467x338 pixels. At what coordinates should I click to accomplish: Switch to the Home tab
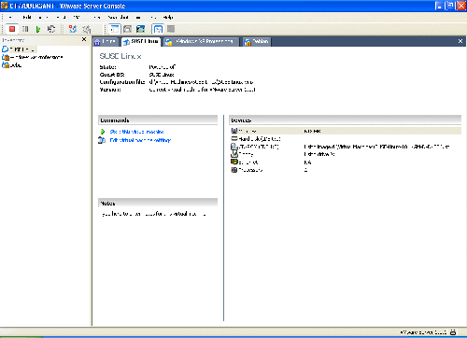106,42
